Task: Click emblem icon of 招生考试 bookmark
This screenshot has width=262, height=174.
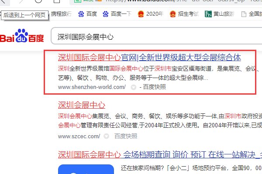Action: click(x=172, y=14)
